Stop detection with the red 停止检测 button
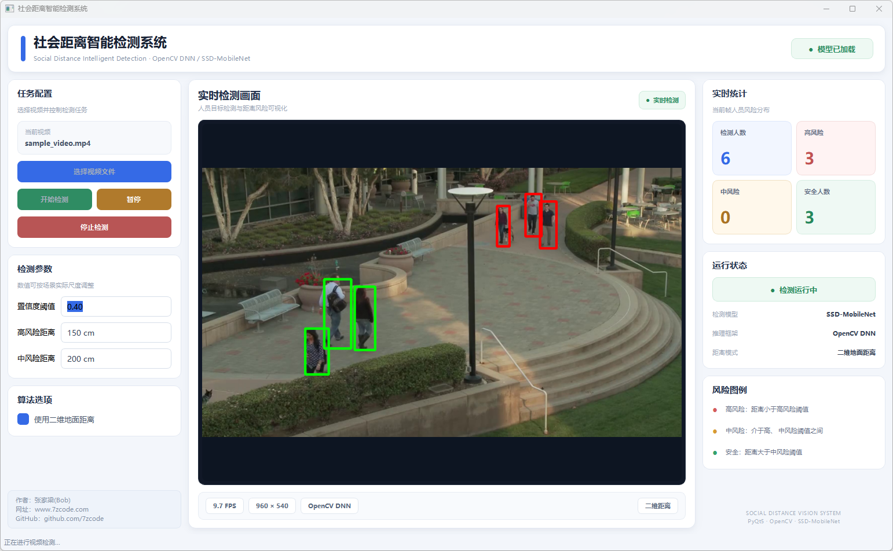This screenshot has height=551, width=893. pyautogui.click(x=94, y=227)
